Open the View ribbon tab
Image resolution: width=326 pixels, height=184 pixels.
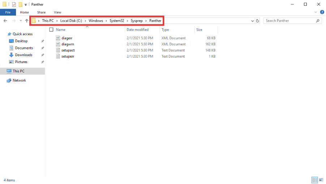(x=58, y=12)
